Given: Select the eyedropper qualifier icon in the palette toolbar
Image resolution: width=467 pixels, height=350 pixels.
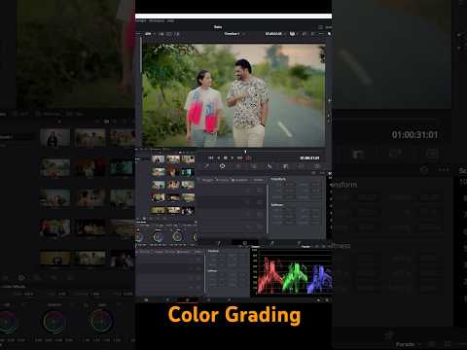Looking at the screenshot, I should click(x=206, y=166).
